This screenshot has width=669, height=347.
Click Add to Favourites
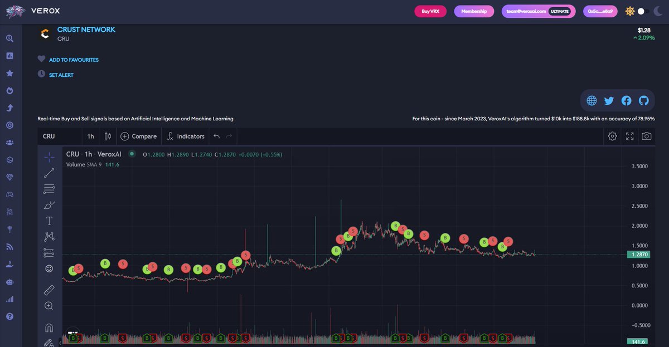click(x=74, y=60)
